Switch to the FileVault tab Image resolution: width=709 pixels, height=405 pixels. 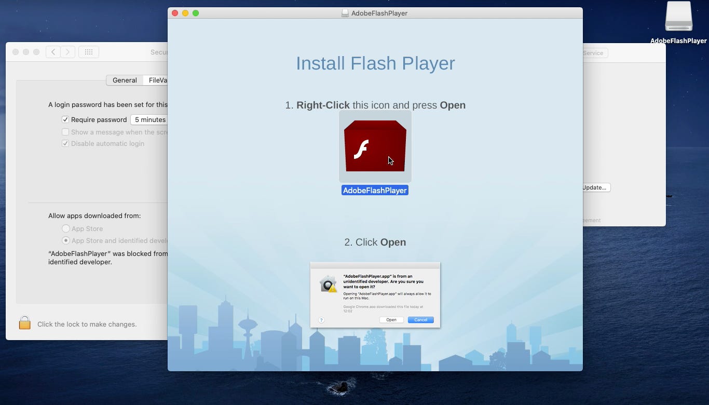click(156, 80)
